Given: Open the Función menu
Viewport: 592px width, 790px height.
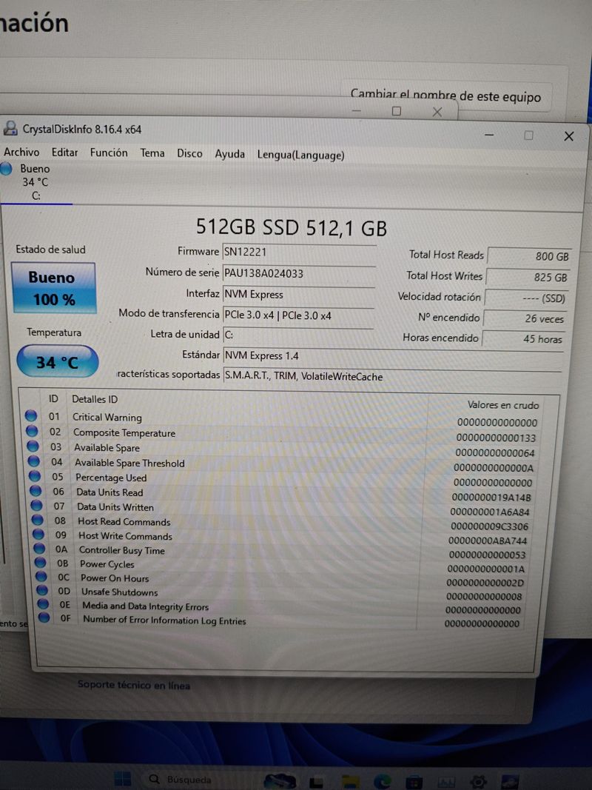Looking at the screenshot, I should (109, 153).
